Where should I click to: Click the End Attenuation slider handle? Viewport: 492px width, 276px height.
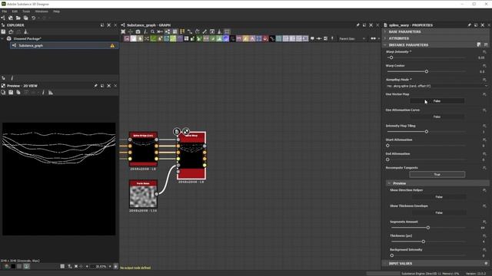(387, 159)
